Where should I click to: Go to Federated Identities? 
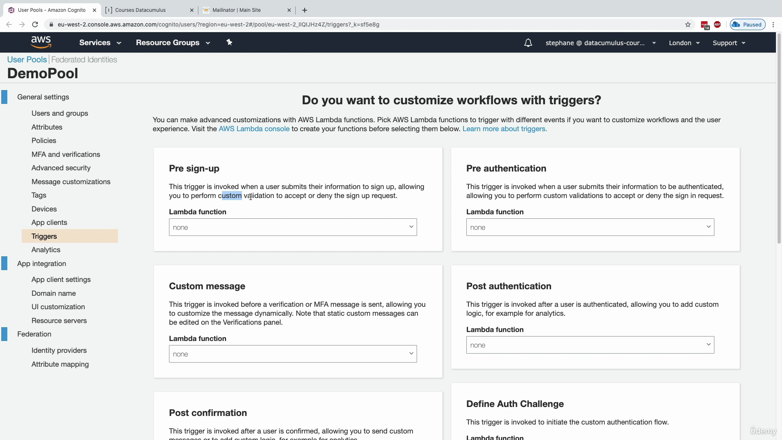point(84,59)
